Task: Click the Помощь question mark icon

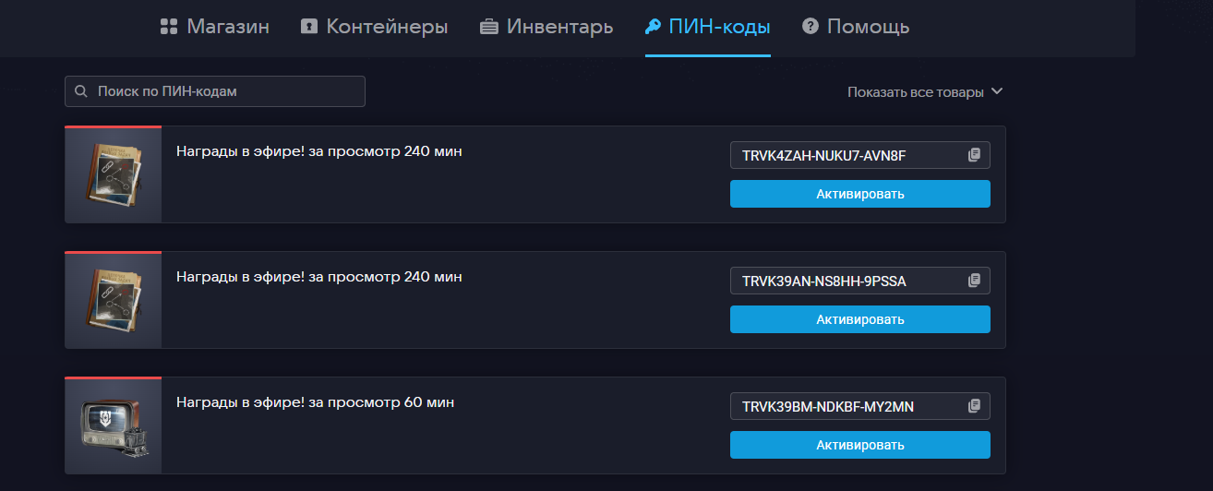Action: 811,27
